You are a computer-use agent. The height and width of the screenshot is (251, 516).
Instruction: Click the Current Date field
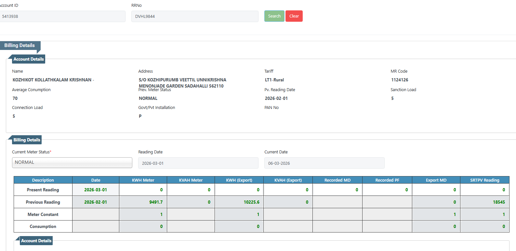tap(324, 163)
